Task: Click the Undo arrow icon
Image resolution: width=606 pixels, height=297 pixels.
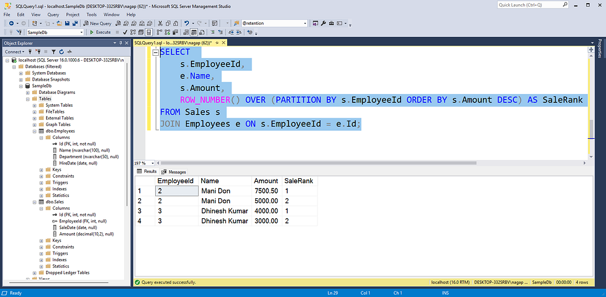Action: coord(187,23)
